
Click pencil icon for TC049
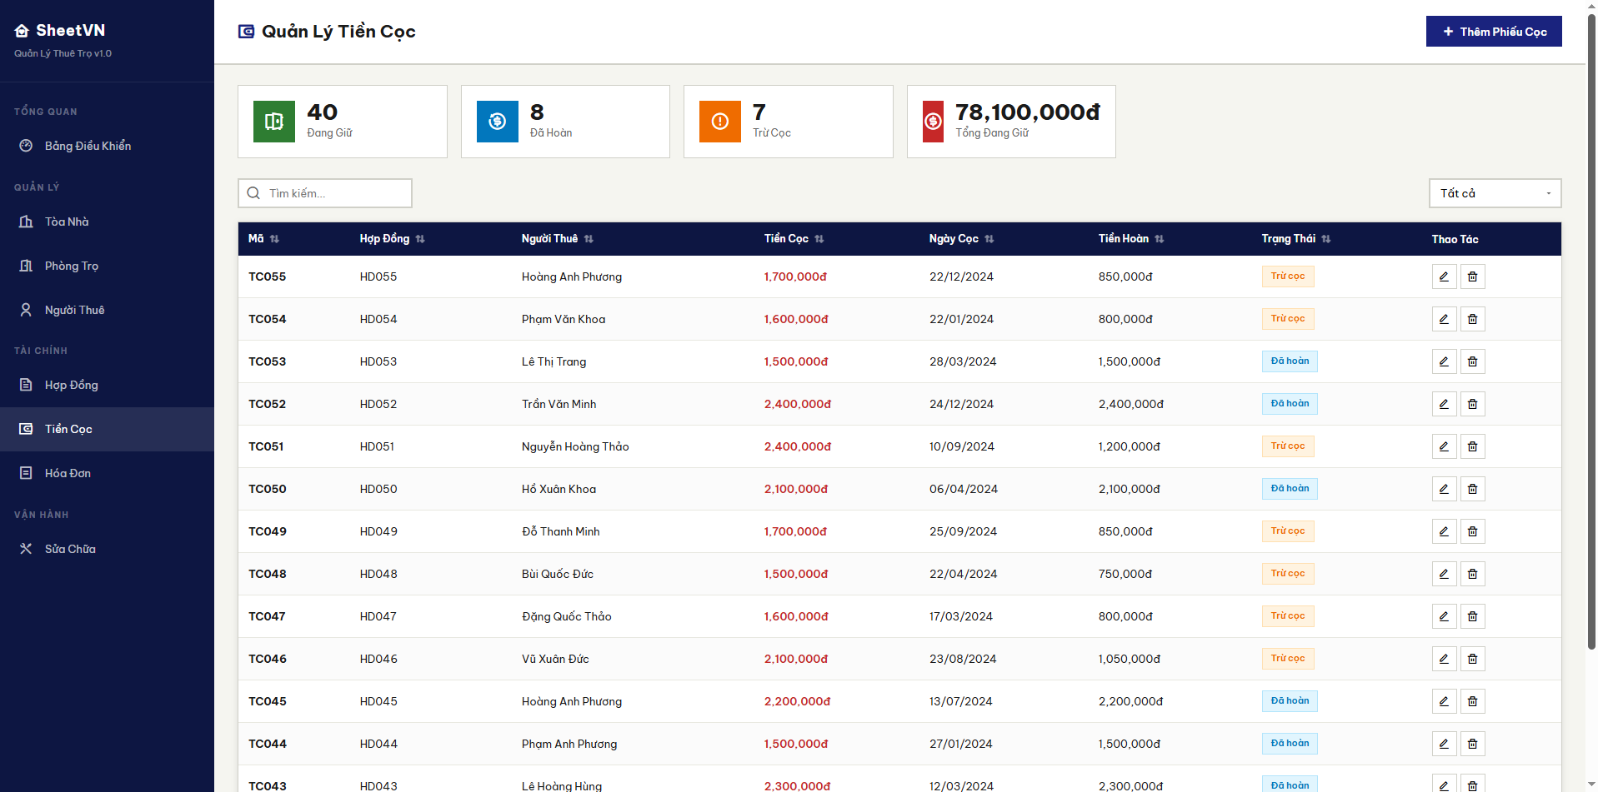coord(1444,531)
